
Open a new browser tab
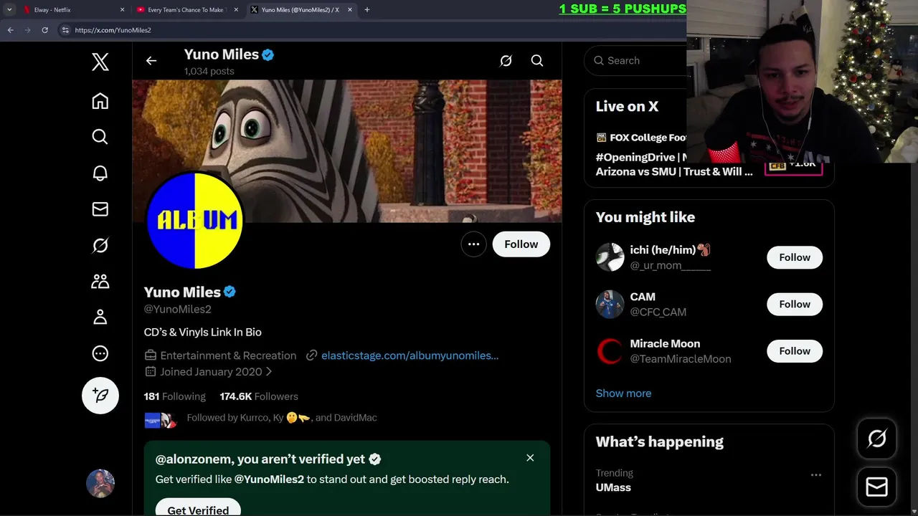click(x=367, y=10)
